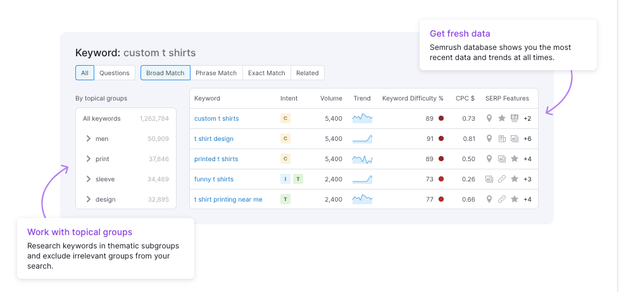Click trend sparkline for printed t shirts
Screen dimensions: 619x292
click(x=362, y=159)
